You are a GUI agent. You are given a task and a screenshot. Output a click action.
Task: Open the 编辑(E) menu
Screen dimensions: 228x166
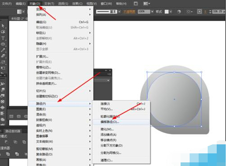[x=21, y=4]
